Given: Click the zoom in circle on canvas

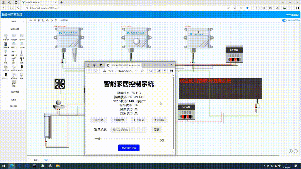Looking at the screenshot, I should click(291, 151).
